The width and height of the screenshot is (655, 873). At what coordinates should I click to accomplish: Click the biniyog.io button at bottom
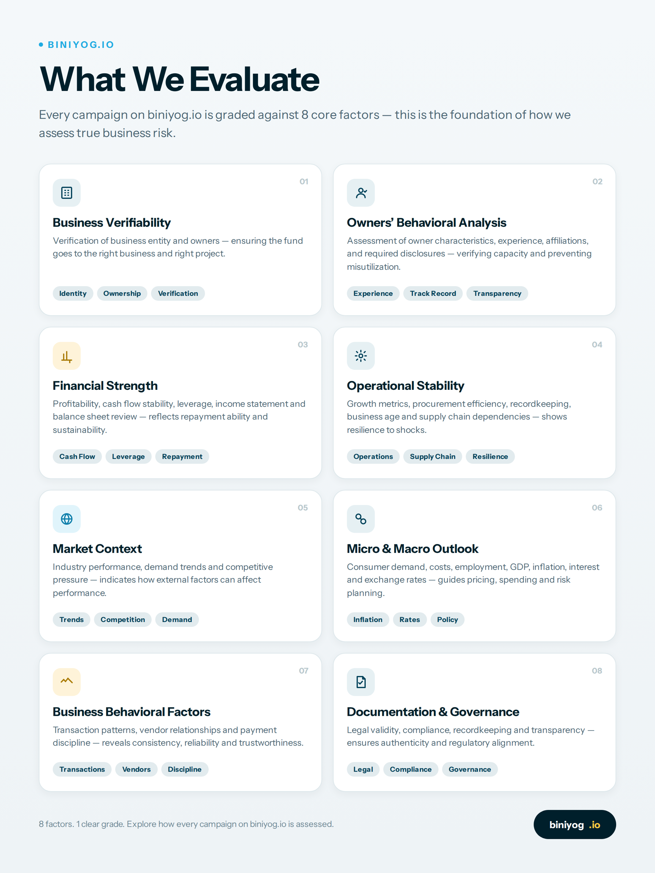(x=574, y=825)
